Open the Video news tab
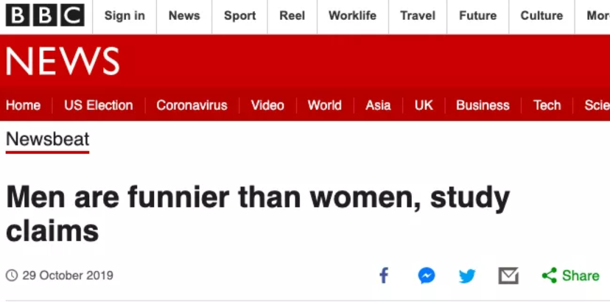Screen dimensions: 610x302 267,105
